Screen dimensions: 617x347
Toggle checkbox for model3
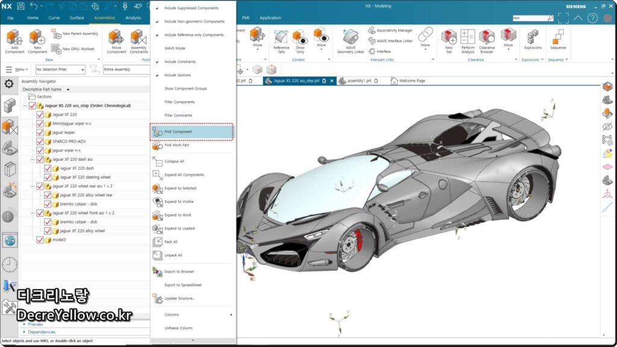[40, 240]
